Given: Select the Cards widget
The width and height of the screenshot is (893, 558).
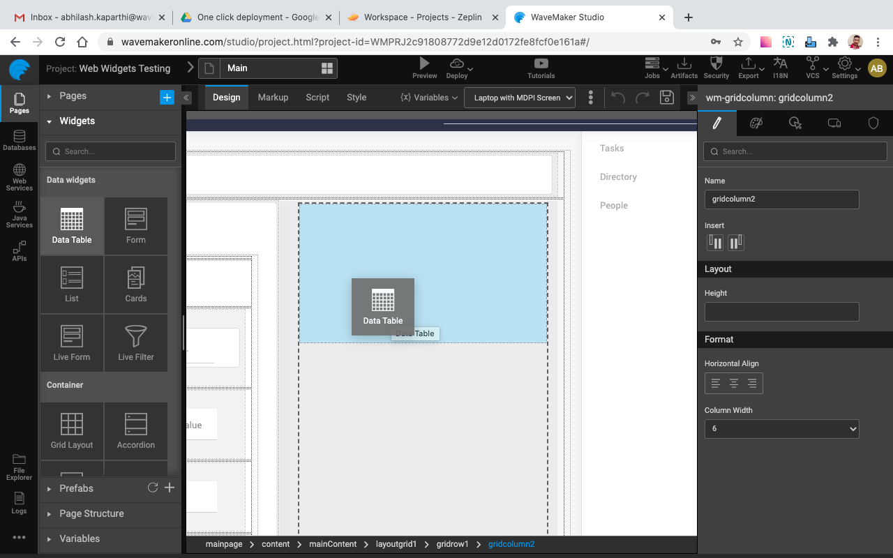Looking at the screenshot, I should point(135,284).
